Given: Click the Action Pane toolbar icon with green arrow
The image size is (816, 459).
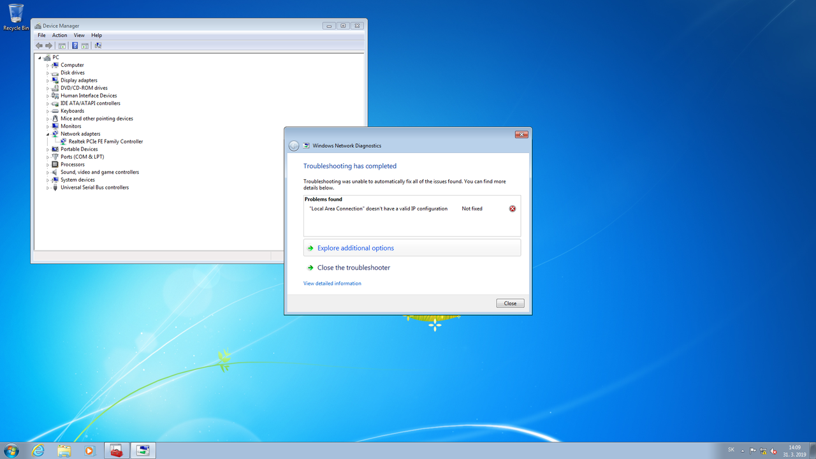Looking at the screenshot, I should [x=84, y=46].
